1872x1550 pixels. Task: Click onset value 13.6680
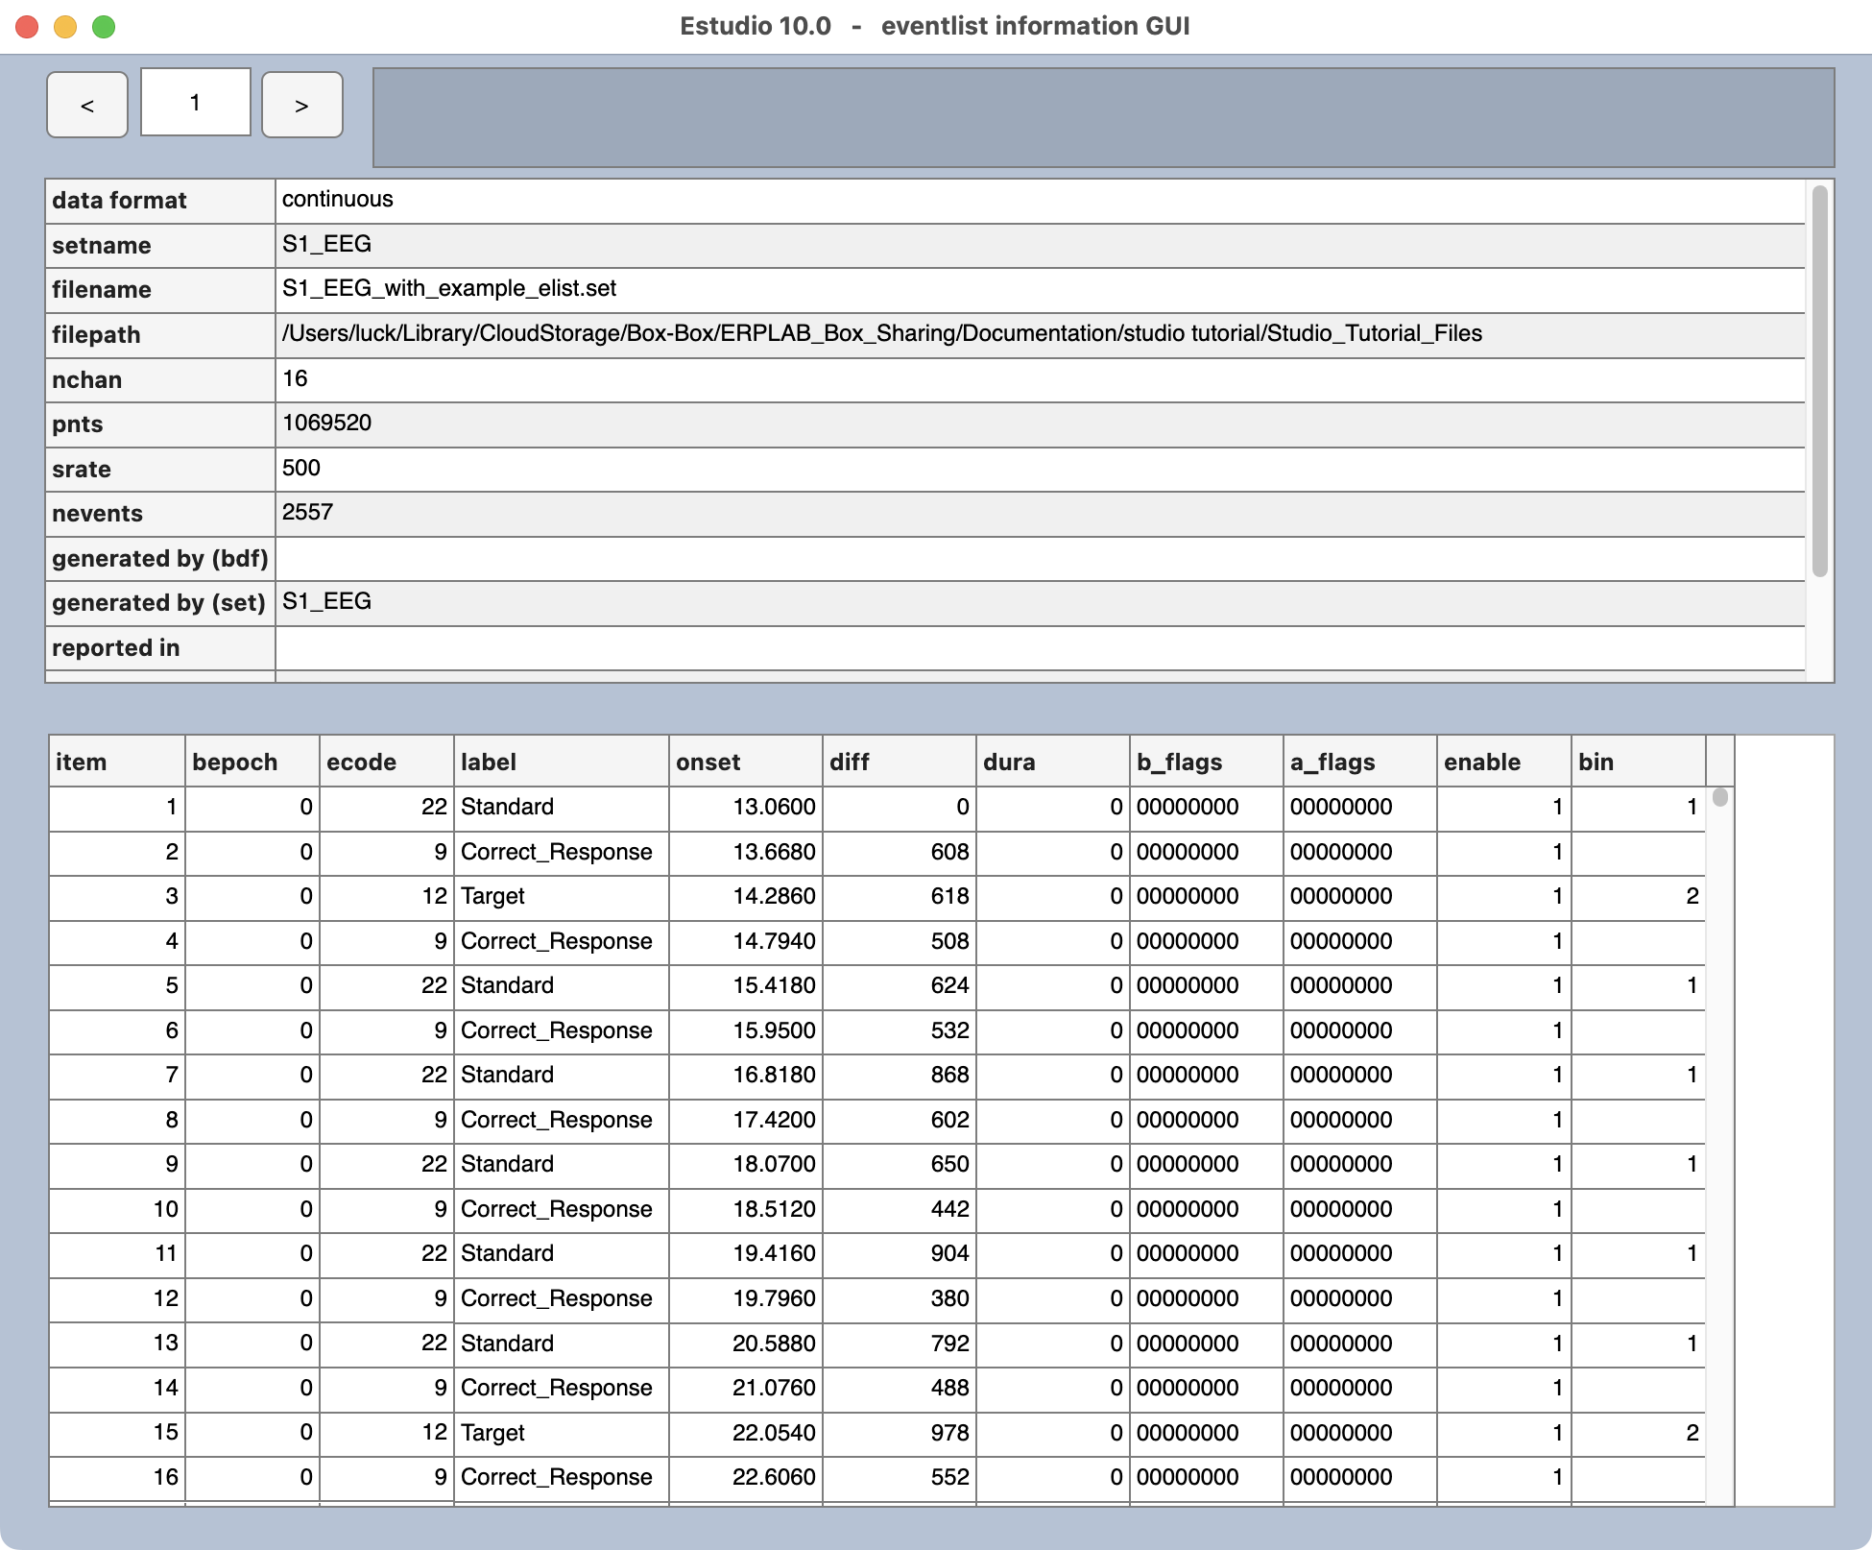[774, 852]
